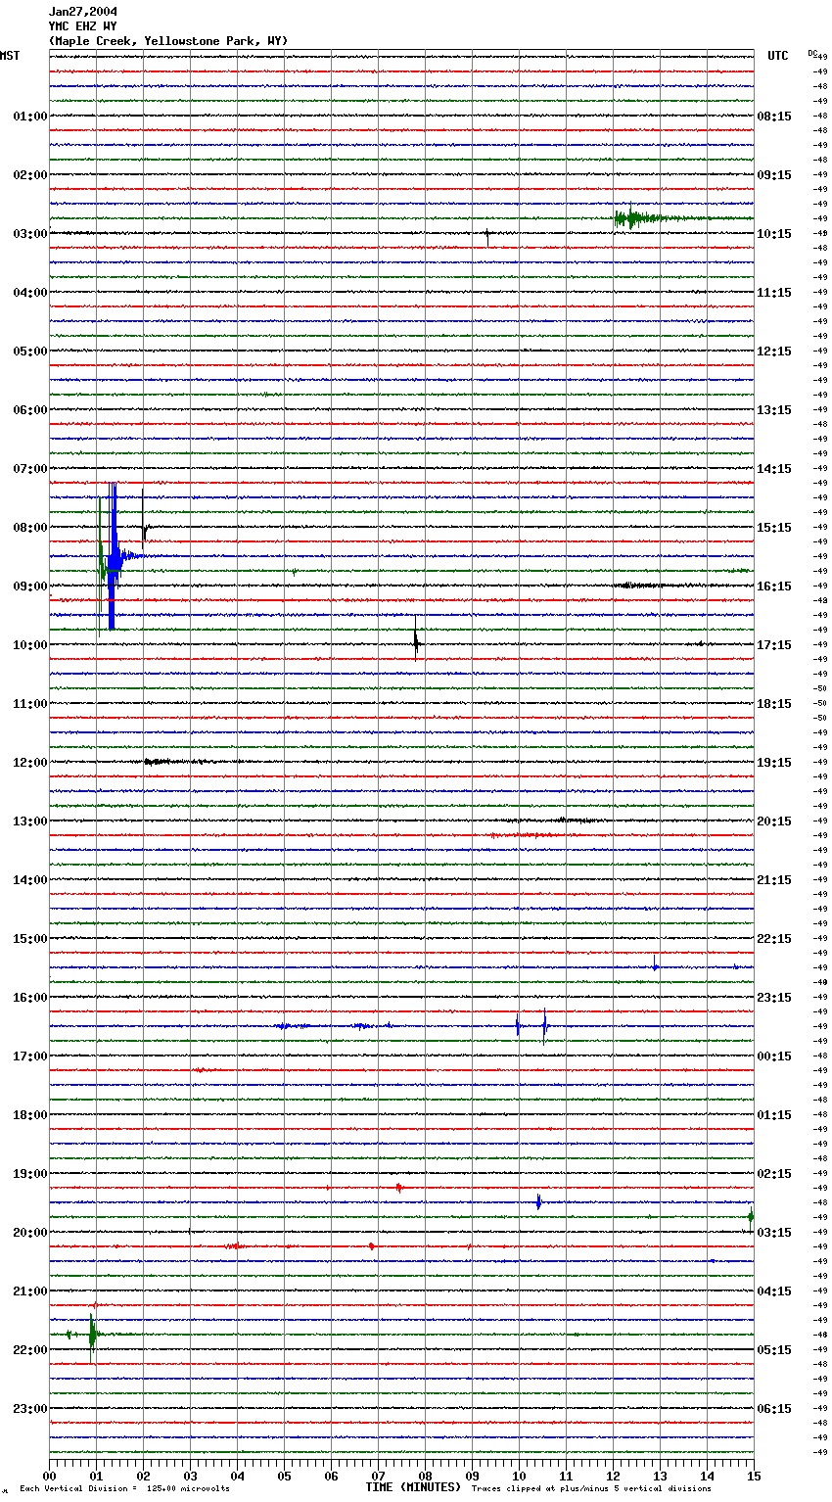
Task: Select the 22:00 MST time label
Action: pos(30,1350)
